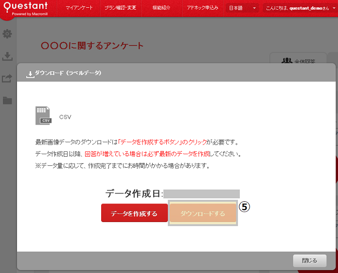
Task: Click download icon in dialog header
Action: pyautogui.click(x=30, y=74)
